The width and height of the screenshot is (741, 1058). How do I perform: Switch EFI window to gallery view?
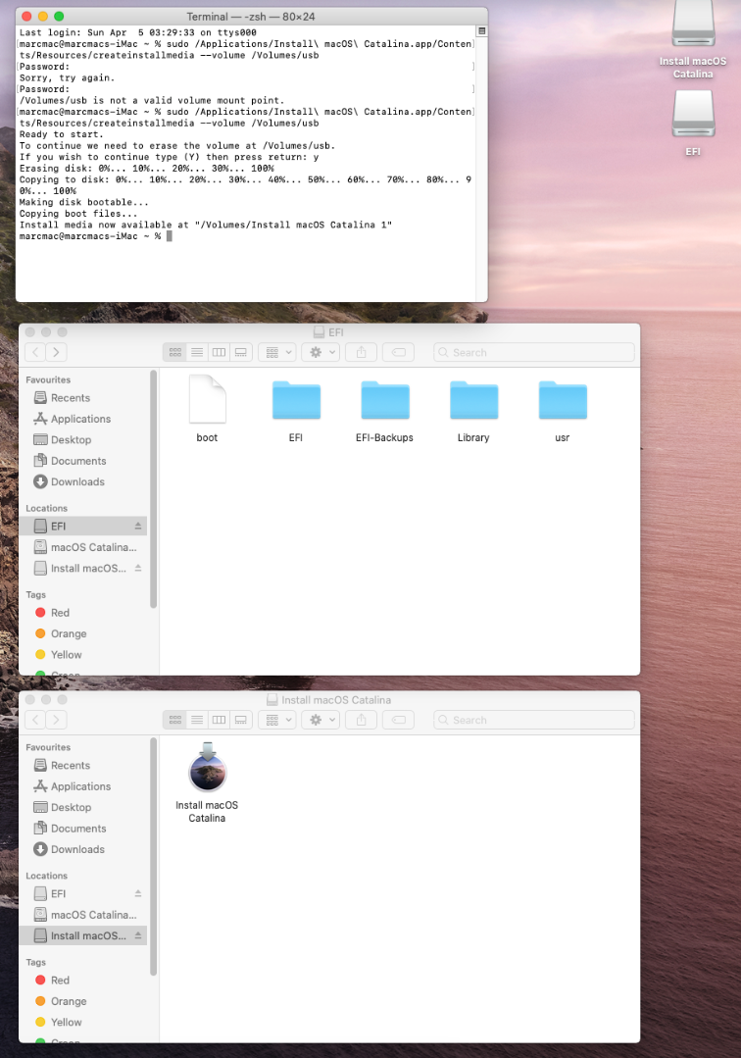pos(241,352)
